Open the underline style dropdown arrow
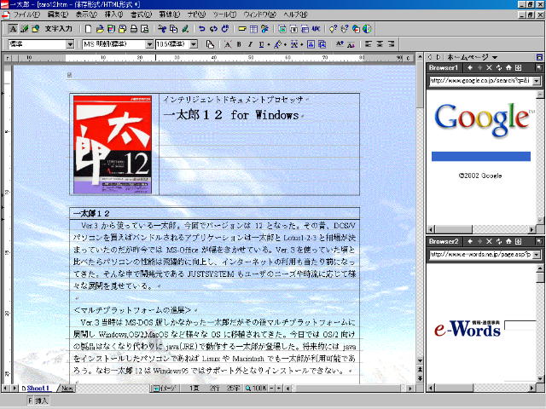The height and width of the screenshot is (409, 546). [269, 44]
